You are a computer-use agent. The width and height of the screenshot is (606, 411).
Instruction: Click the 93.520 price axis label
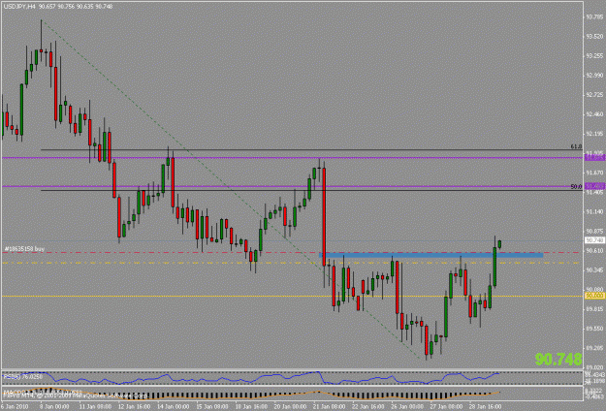pos(594,37)
